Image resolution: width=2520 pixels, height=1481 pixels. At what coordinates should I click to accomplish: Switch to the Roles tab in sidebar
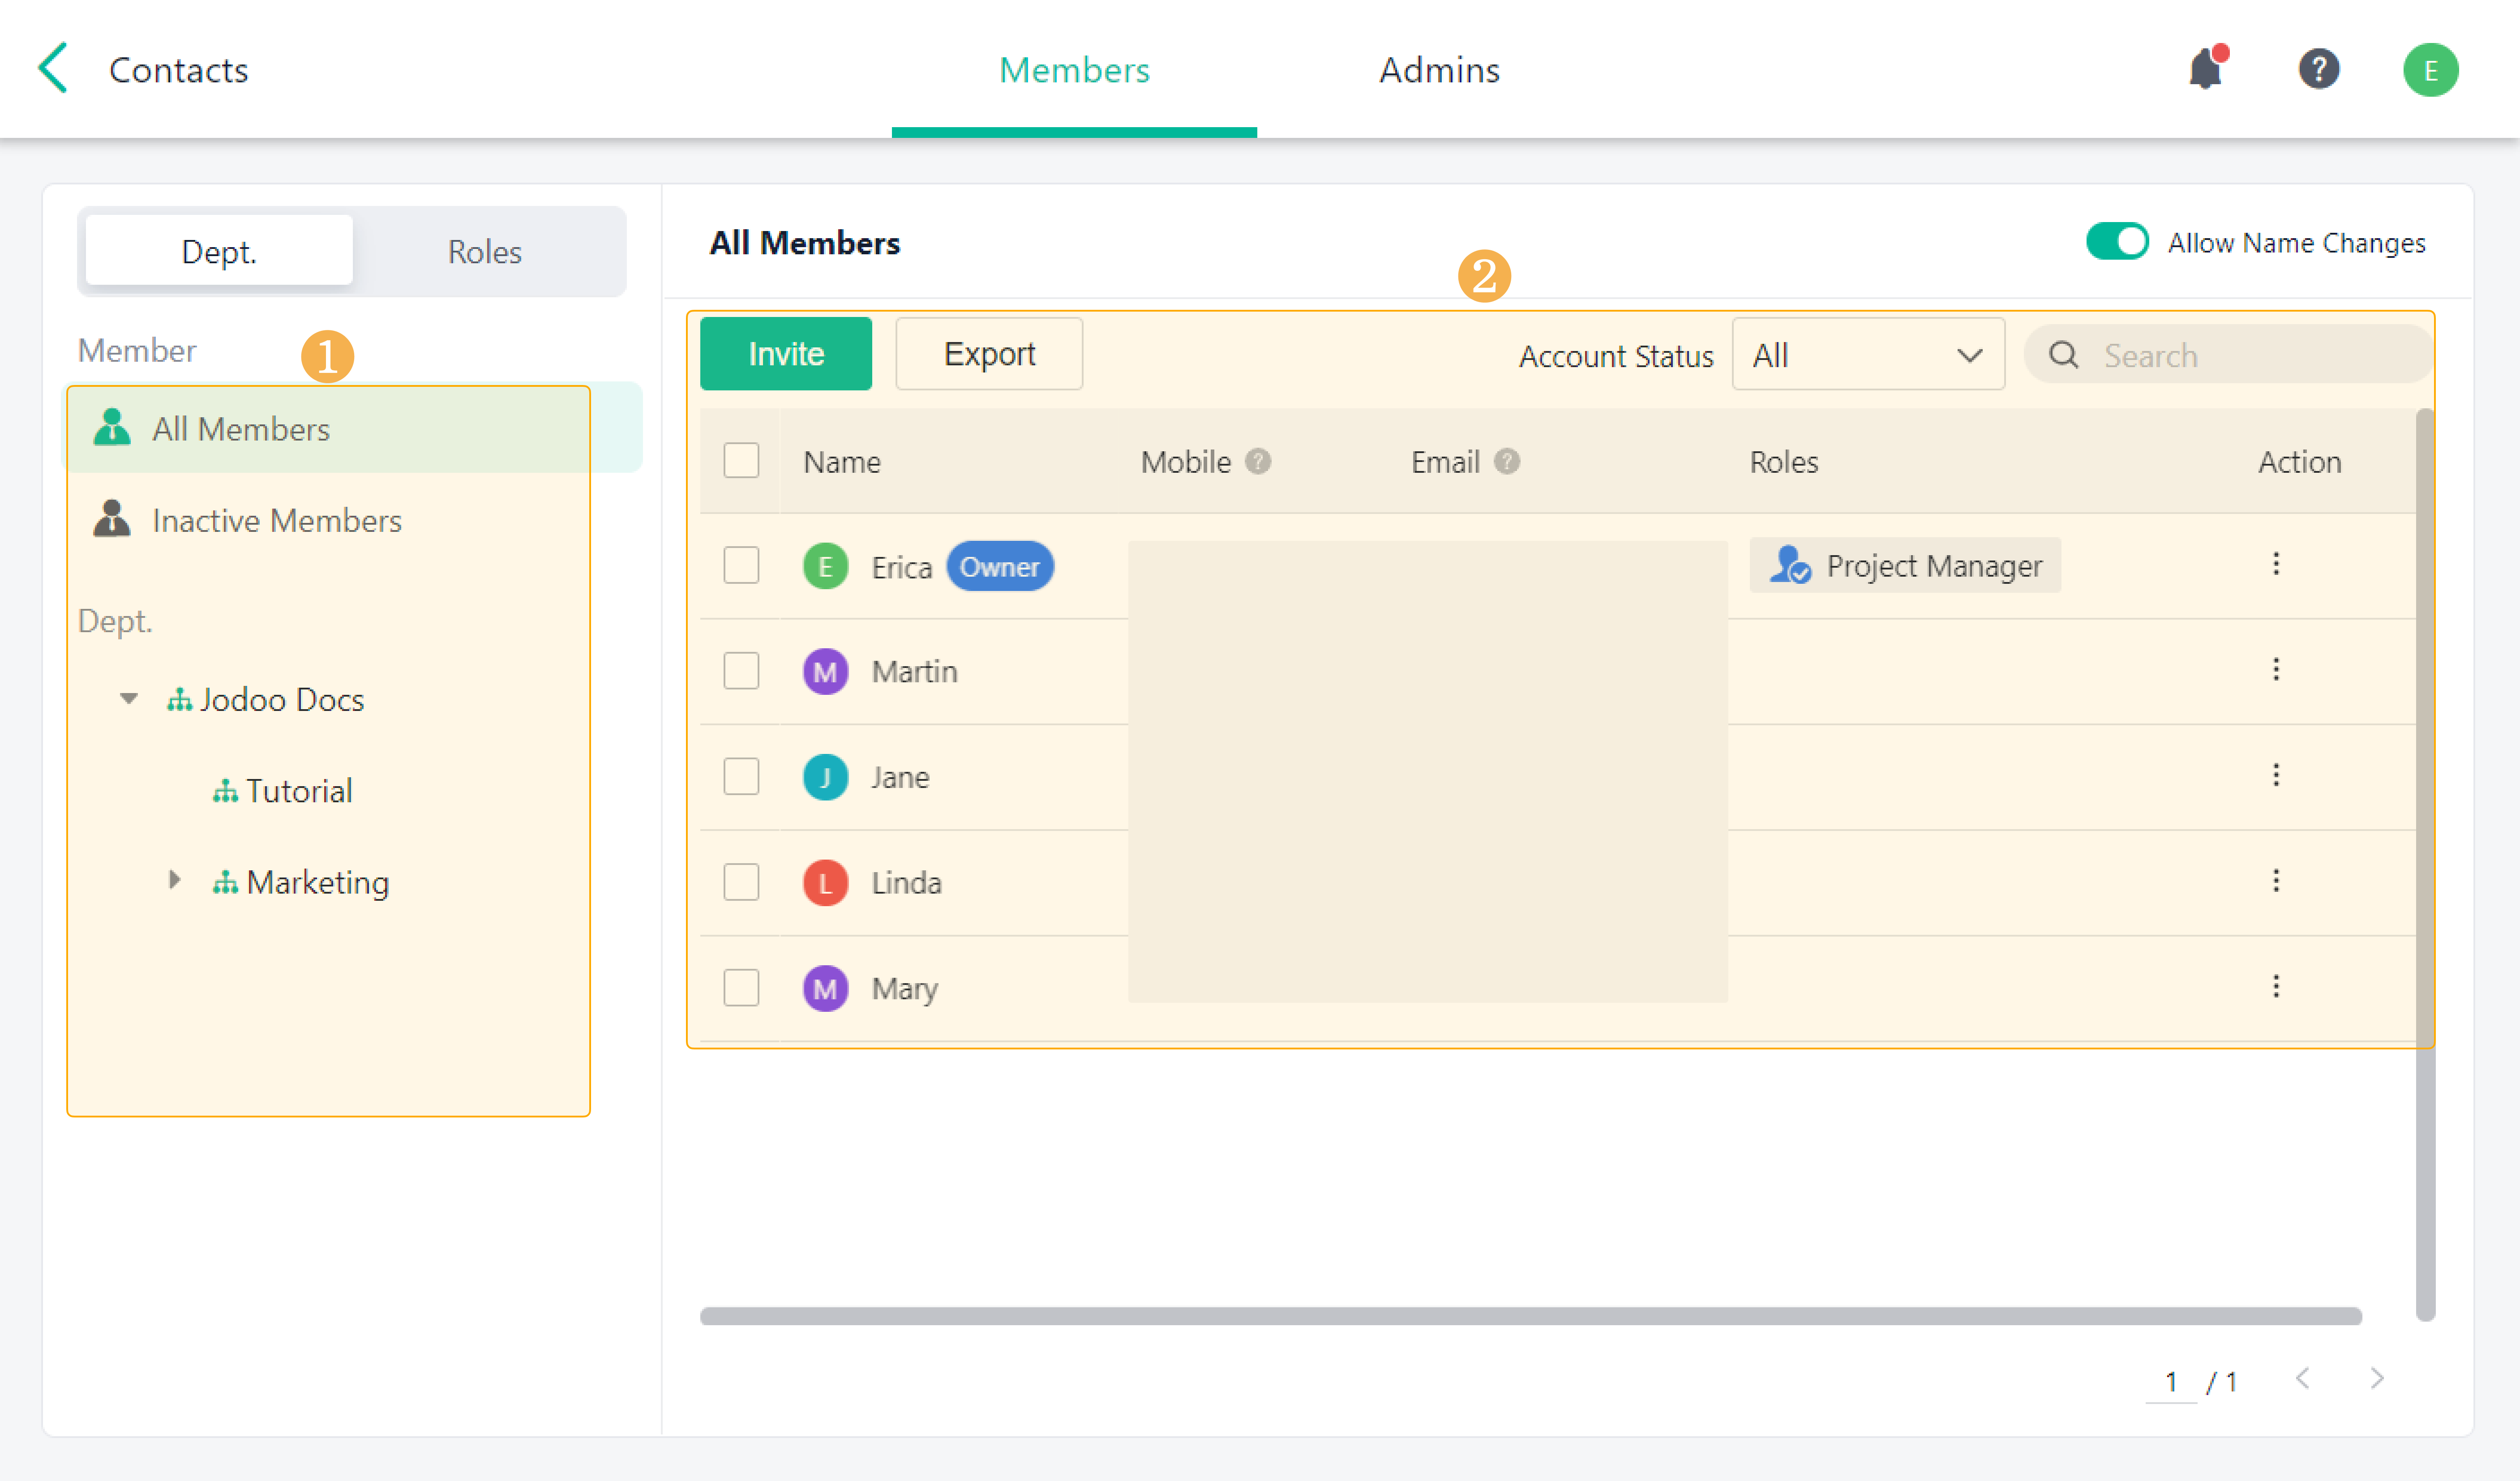pos(484,251)
